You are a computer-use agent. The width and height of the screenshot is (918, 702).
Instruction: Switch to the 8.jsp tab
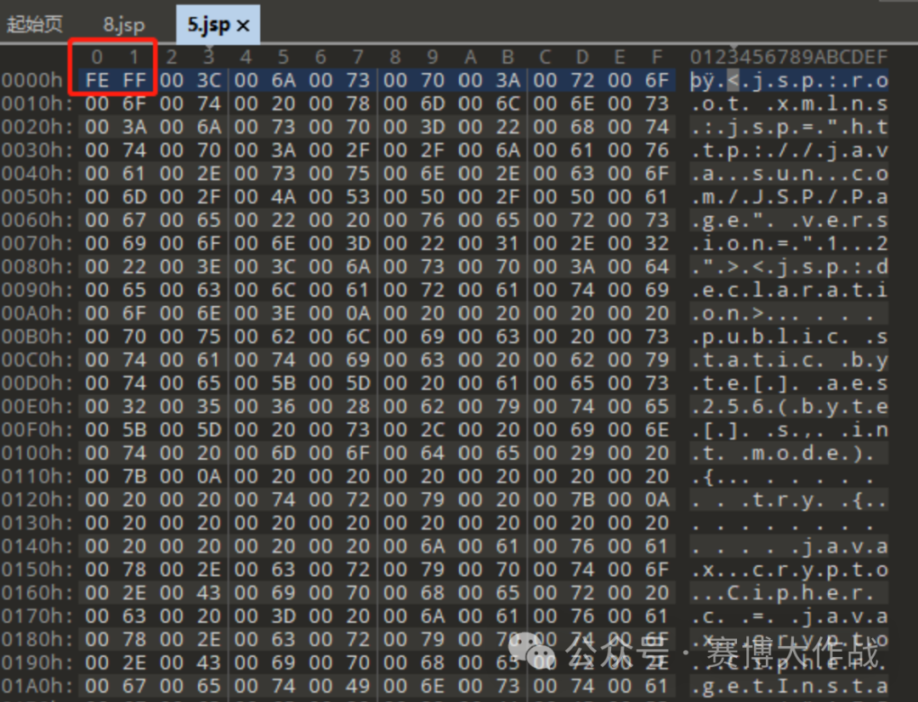tap(123, 25)
